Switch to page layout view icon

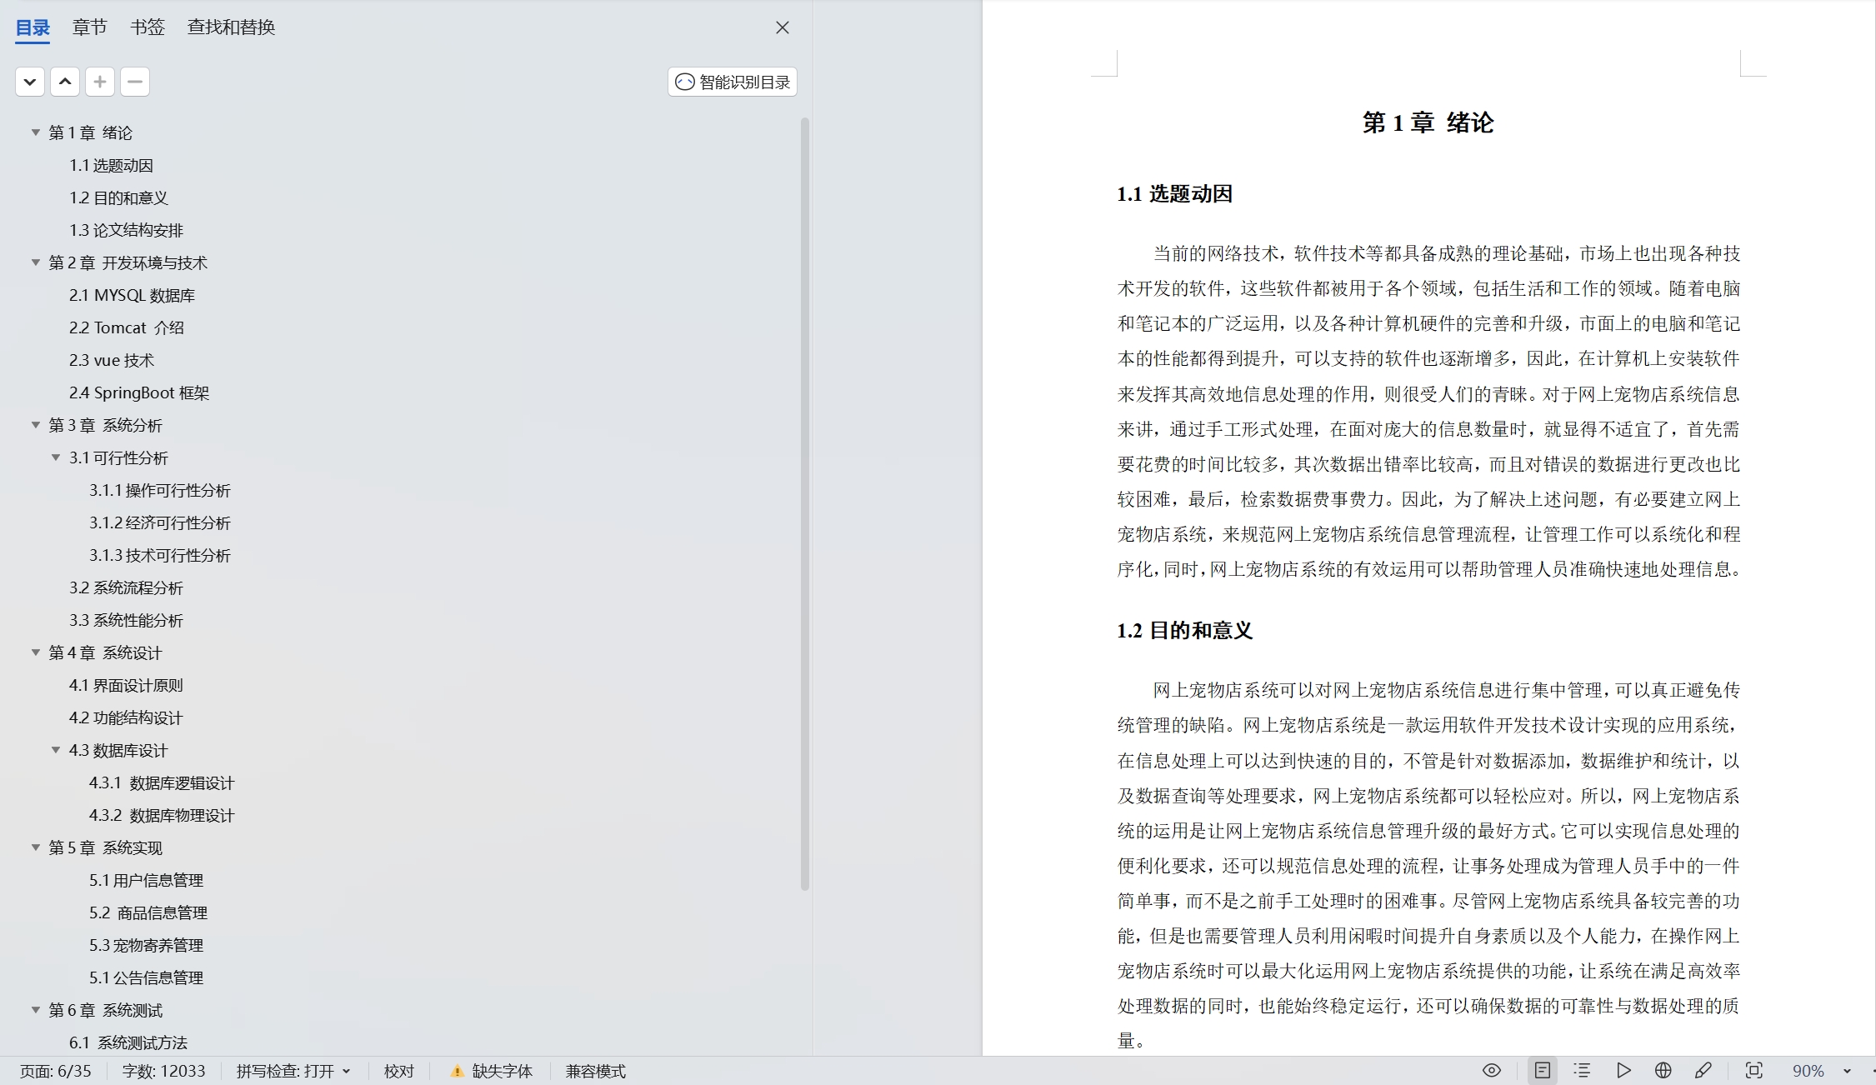[x=1543, y=1071]
